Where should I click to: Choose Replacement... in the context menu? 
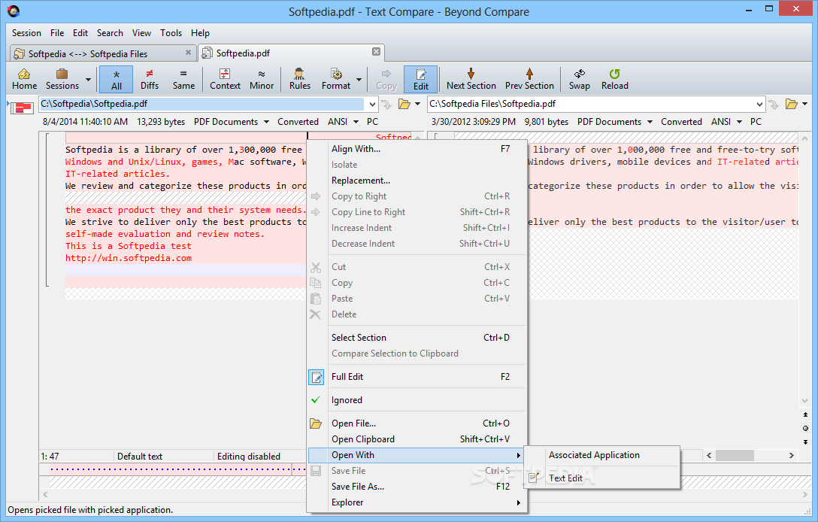tap(417, 181)
